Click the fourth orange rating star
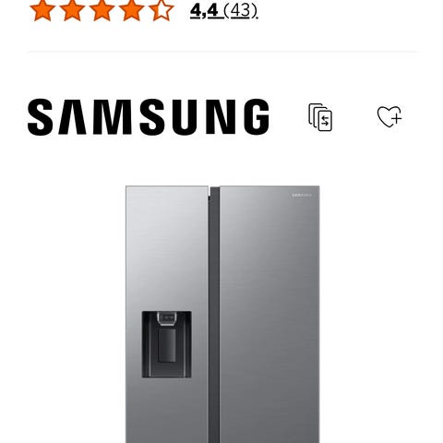This screenshot has height=443, width=443. coord(131,10)
